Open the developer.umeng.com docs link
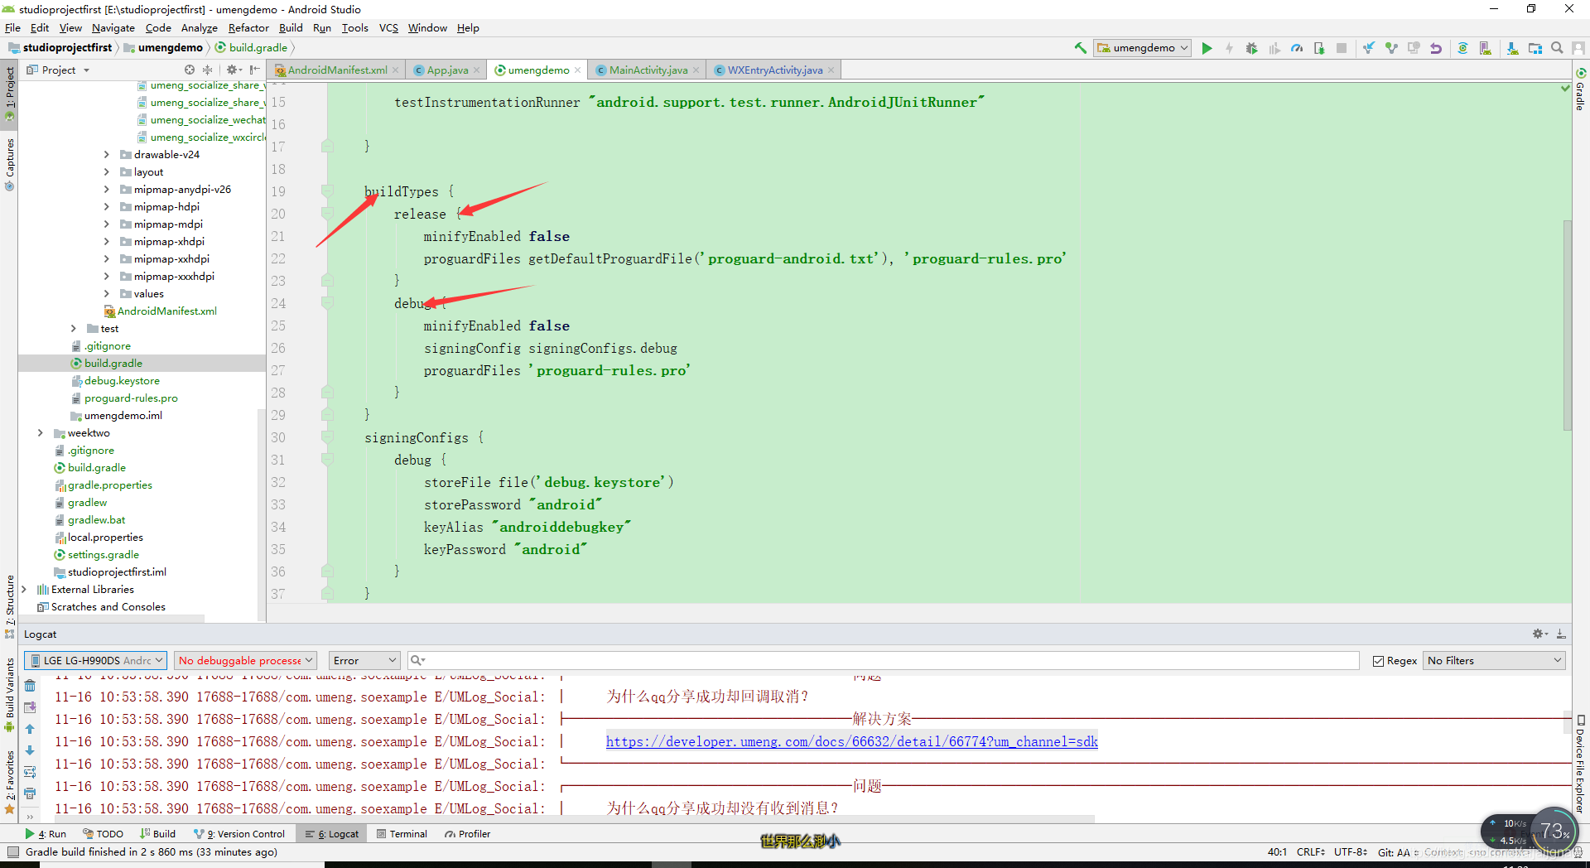 click(x=851, y=741)
